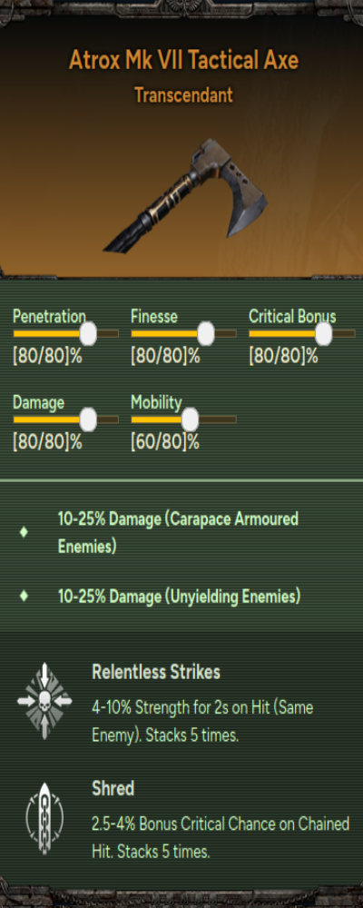Screen dimensions: 363x908
Task: Click the Penetration slider handle
Action: point(88,333)
